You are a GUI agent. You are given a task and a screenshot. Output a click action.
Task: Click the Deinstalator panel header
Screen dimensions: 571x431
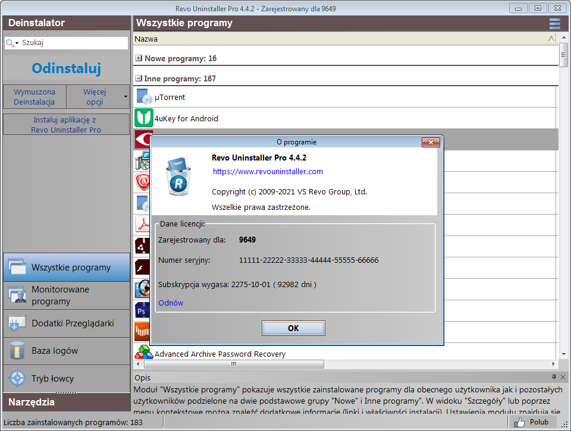click(67, 23)
